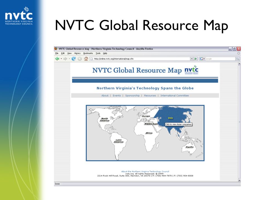Viewport: 267px width, 200px height.
Task: Click the nvtc logo in page header
Action: point(192,70)
